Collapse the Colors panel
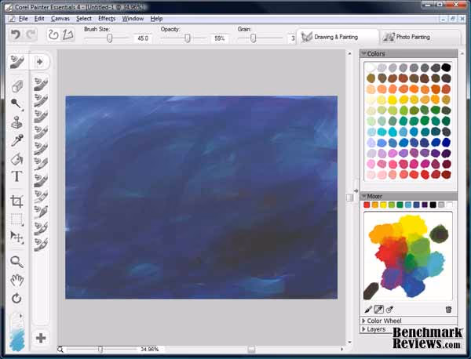The image size is (471, 359). tap(363, 53)
